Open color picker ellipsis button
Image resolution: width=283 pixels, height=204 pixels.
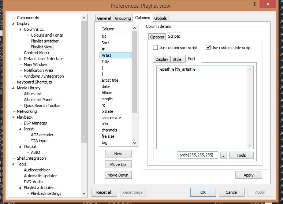coord(223,155)
